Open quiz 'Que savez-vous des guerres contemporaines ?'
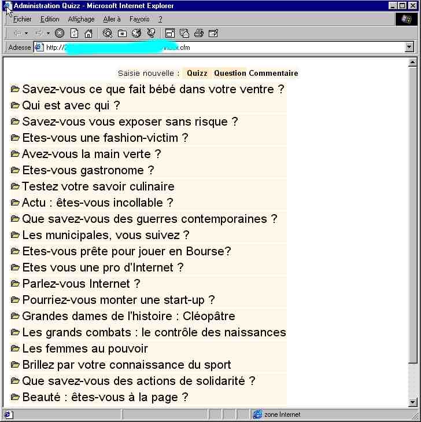The width and height of the screenshot is (421, 422). (x=150, y=219)
